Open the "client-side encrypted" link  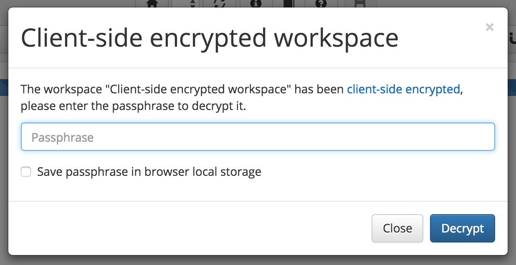(403, 89)
